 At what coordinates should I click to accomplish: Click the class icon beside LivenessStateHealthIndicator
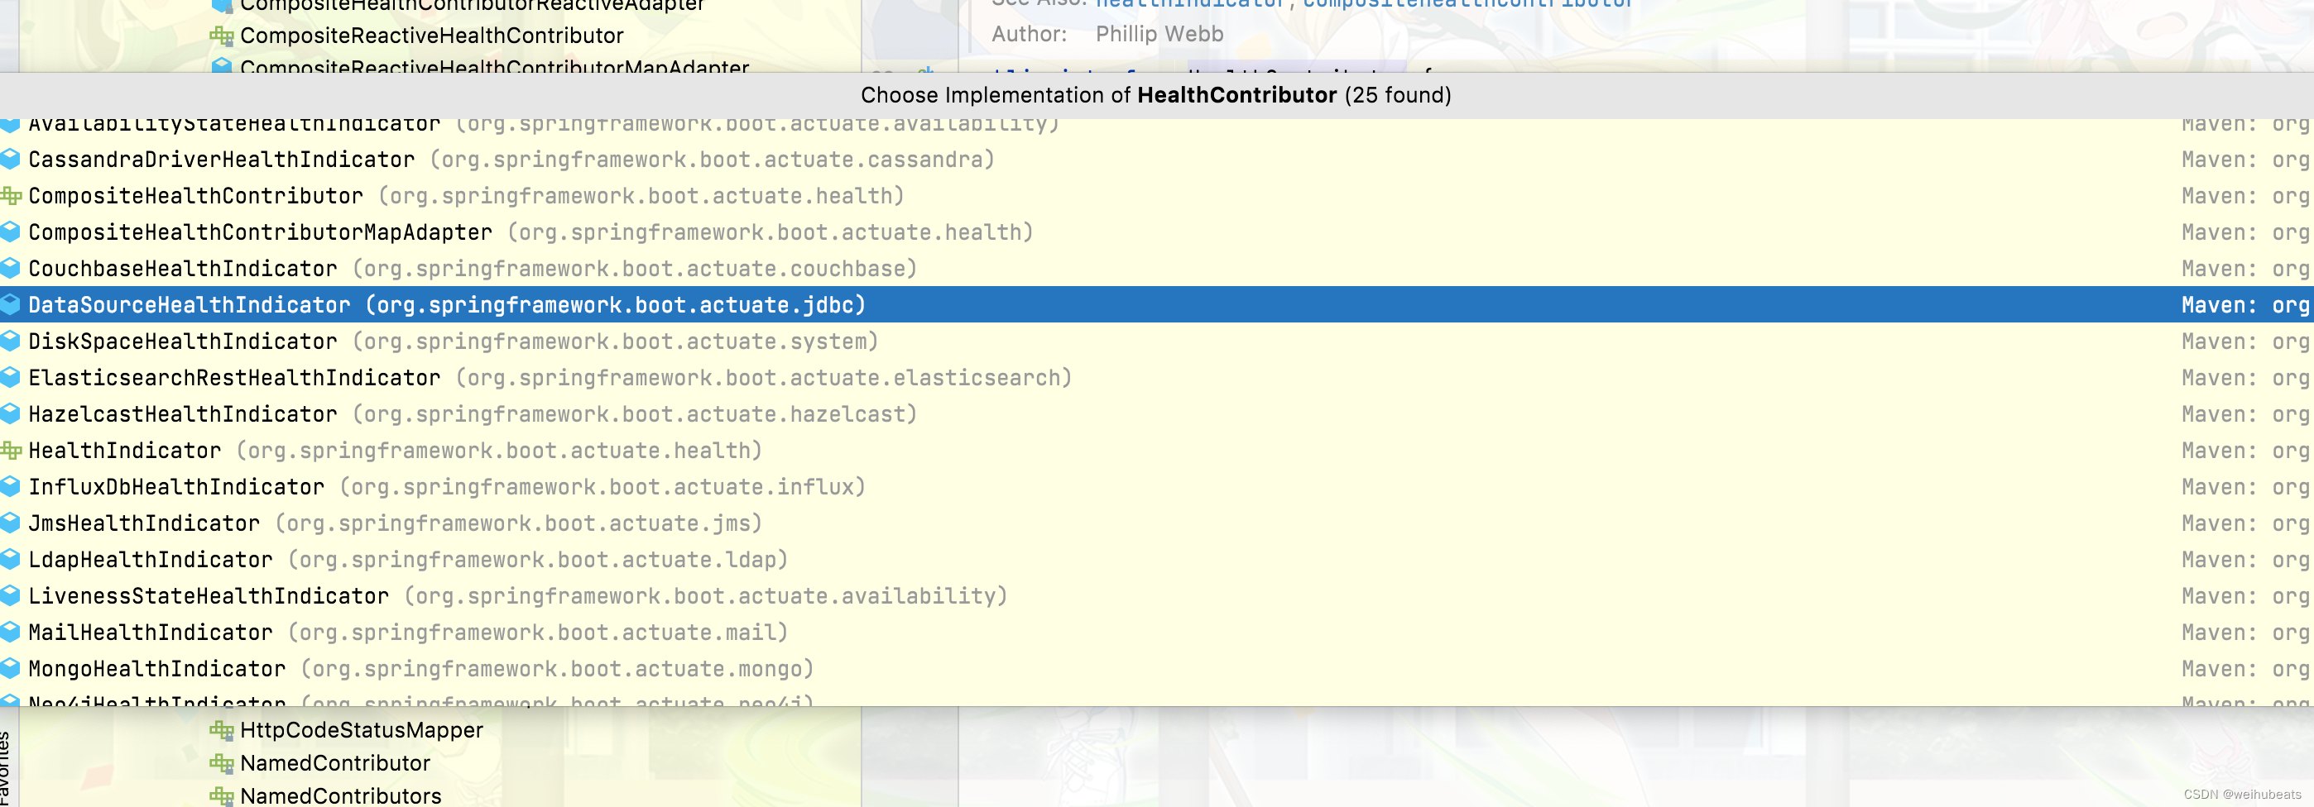(10, 595)
